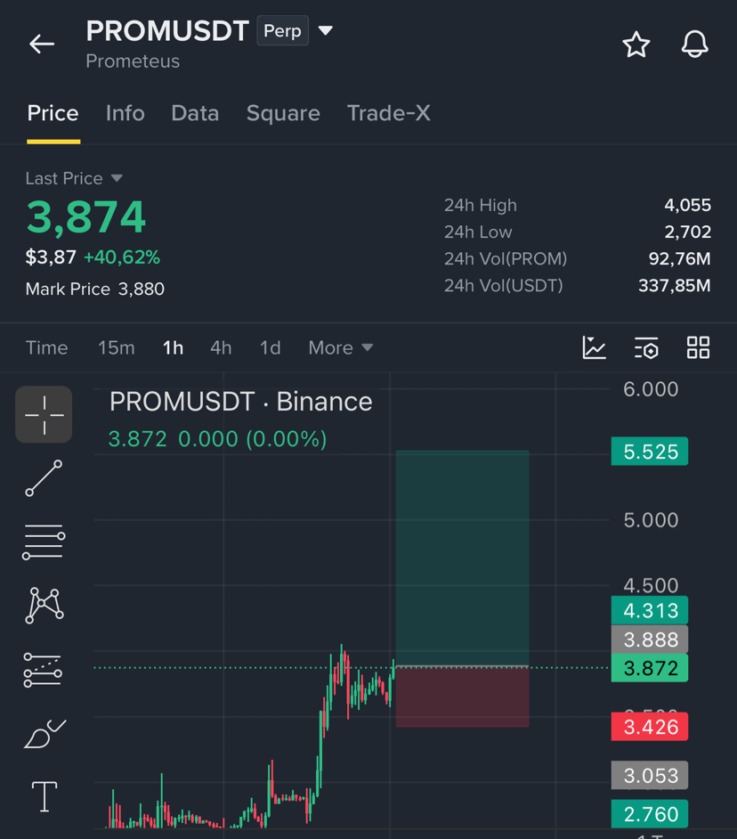
Task: Switch to the Info tab
Action: coord(126,113)
